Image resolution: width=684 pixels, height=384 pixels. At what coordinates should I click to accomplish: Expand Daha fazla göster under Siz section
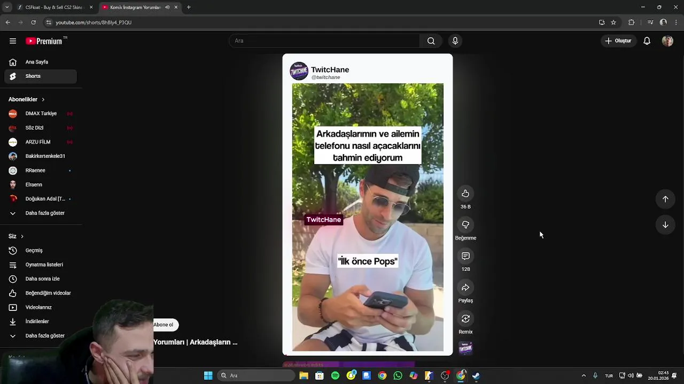tap(41, 335)
